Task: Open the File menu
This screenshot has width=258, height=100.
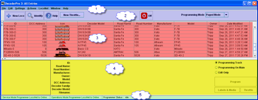Action: tap(4, 8)
